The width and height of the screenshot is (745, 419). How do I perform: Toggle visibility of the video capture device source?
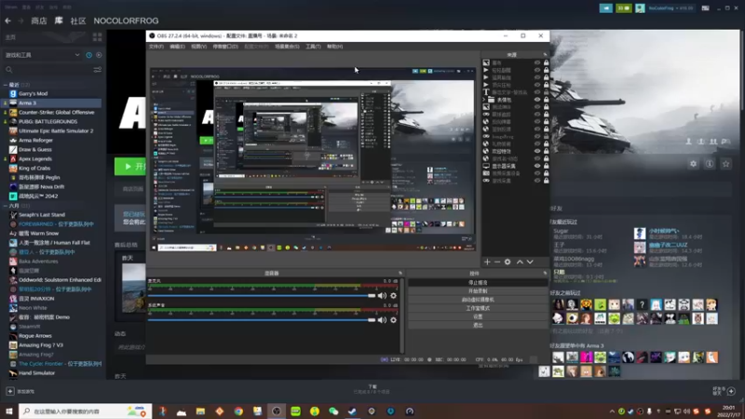click(x=537, y=173)
